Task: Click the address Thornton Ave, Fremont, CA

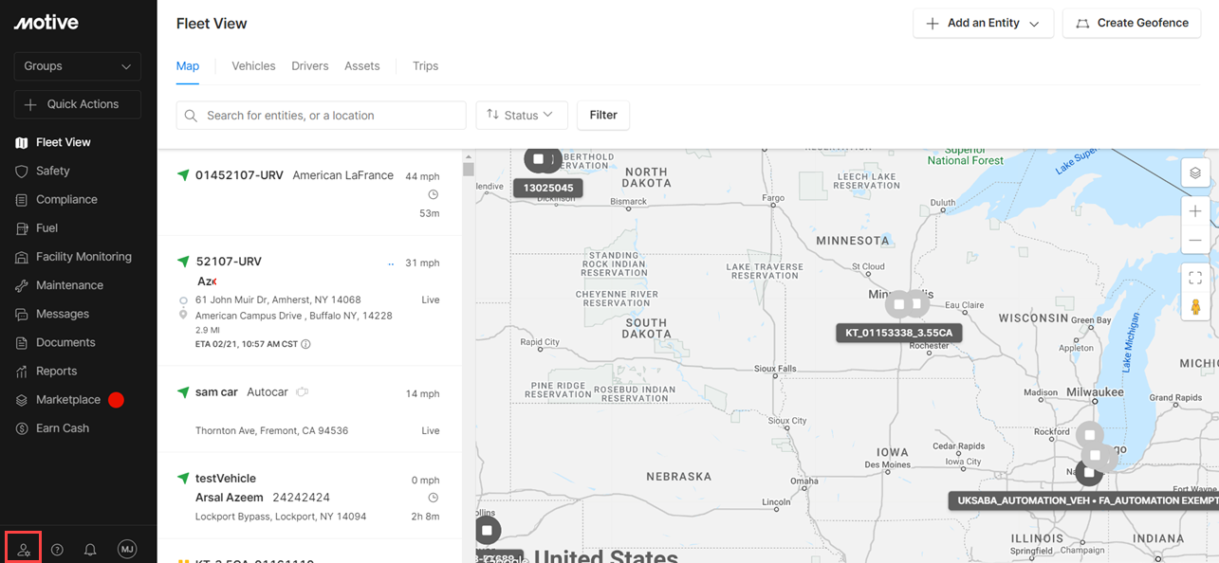Action: [271, 430]
